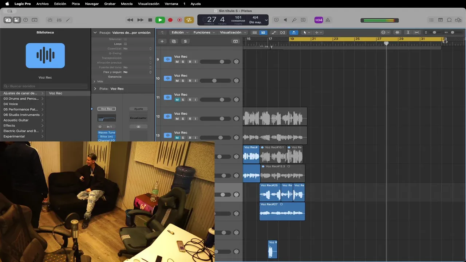The image size is (466, 262).
Task: Expand the Pista Voz Rec section
Action: [95, 89]
